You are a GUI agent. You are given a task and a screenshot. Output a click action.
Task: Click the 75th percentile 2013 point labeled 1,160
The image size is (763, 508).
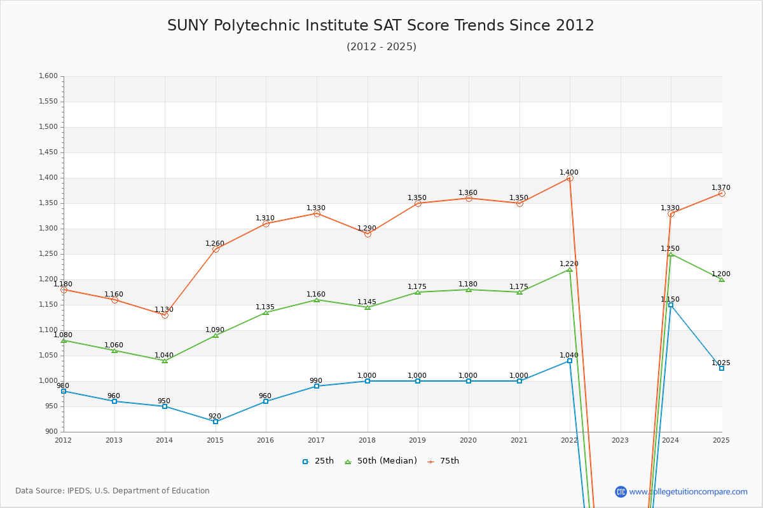tap(114, 300)
